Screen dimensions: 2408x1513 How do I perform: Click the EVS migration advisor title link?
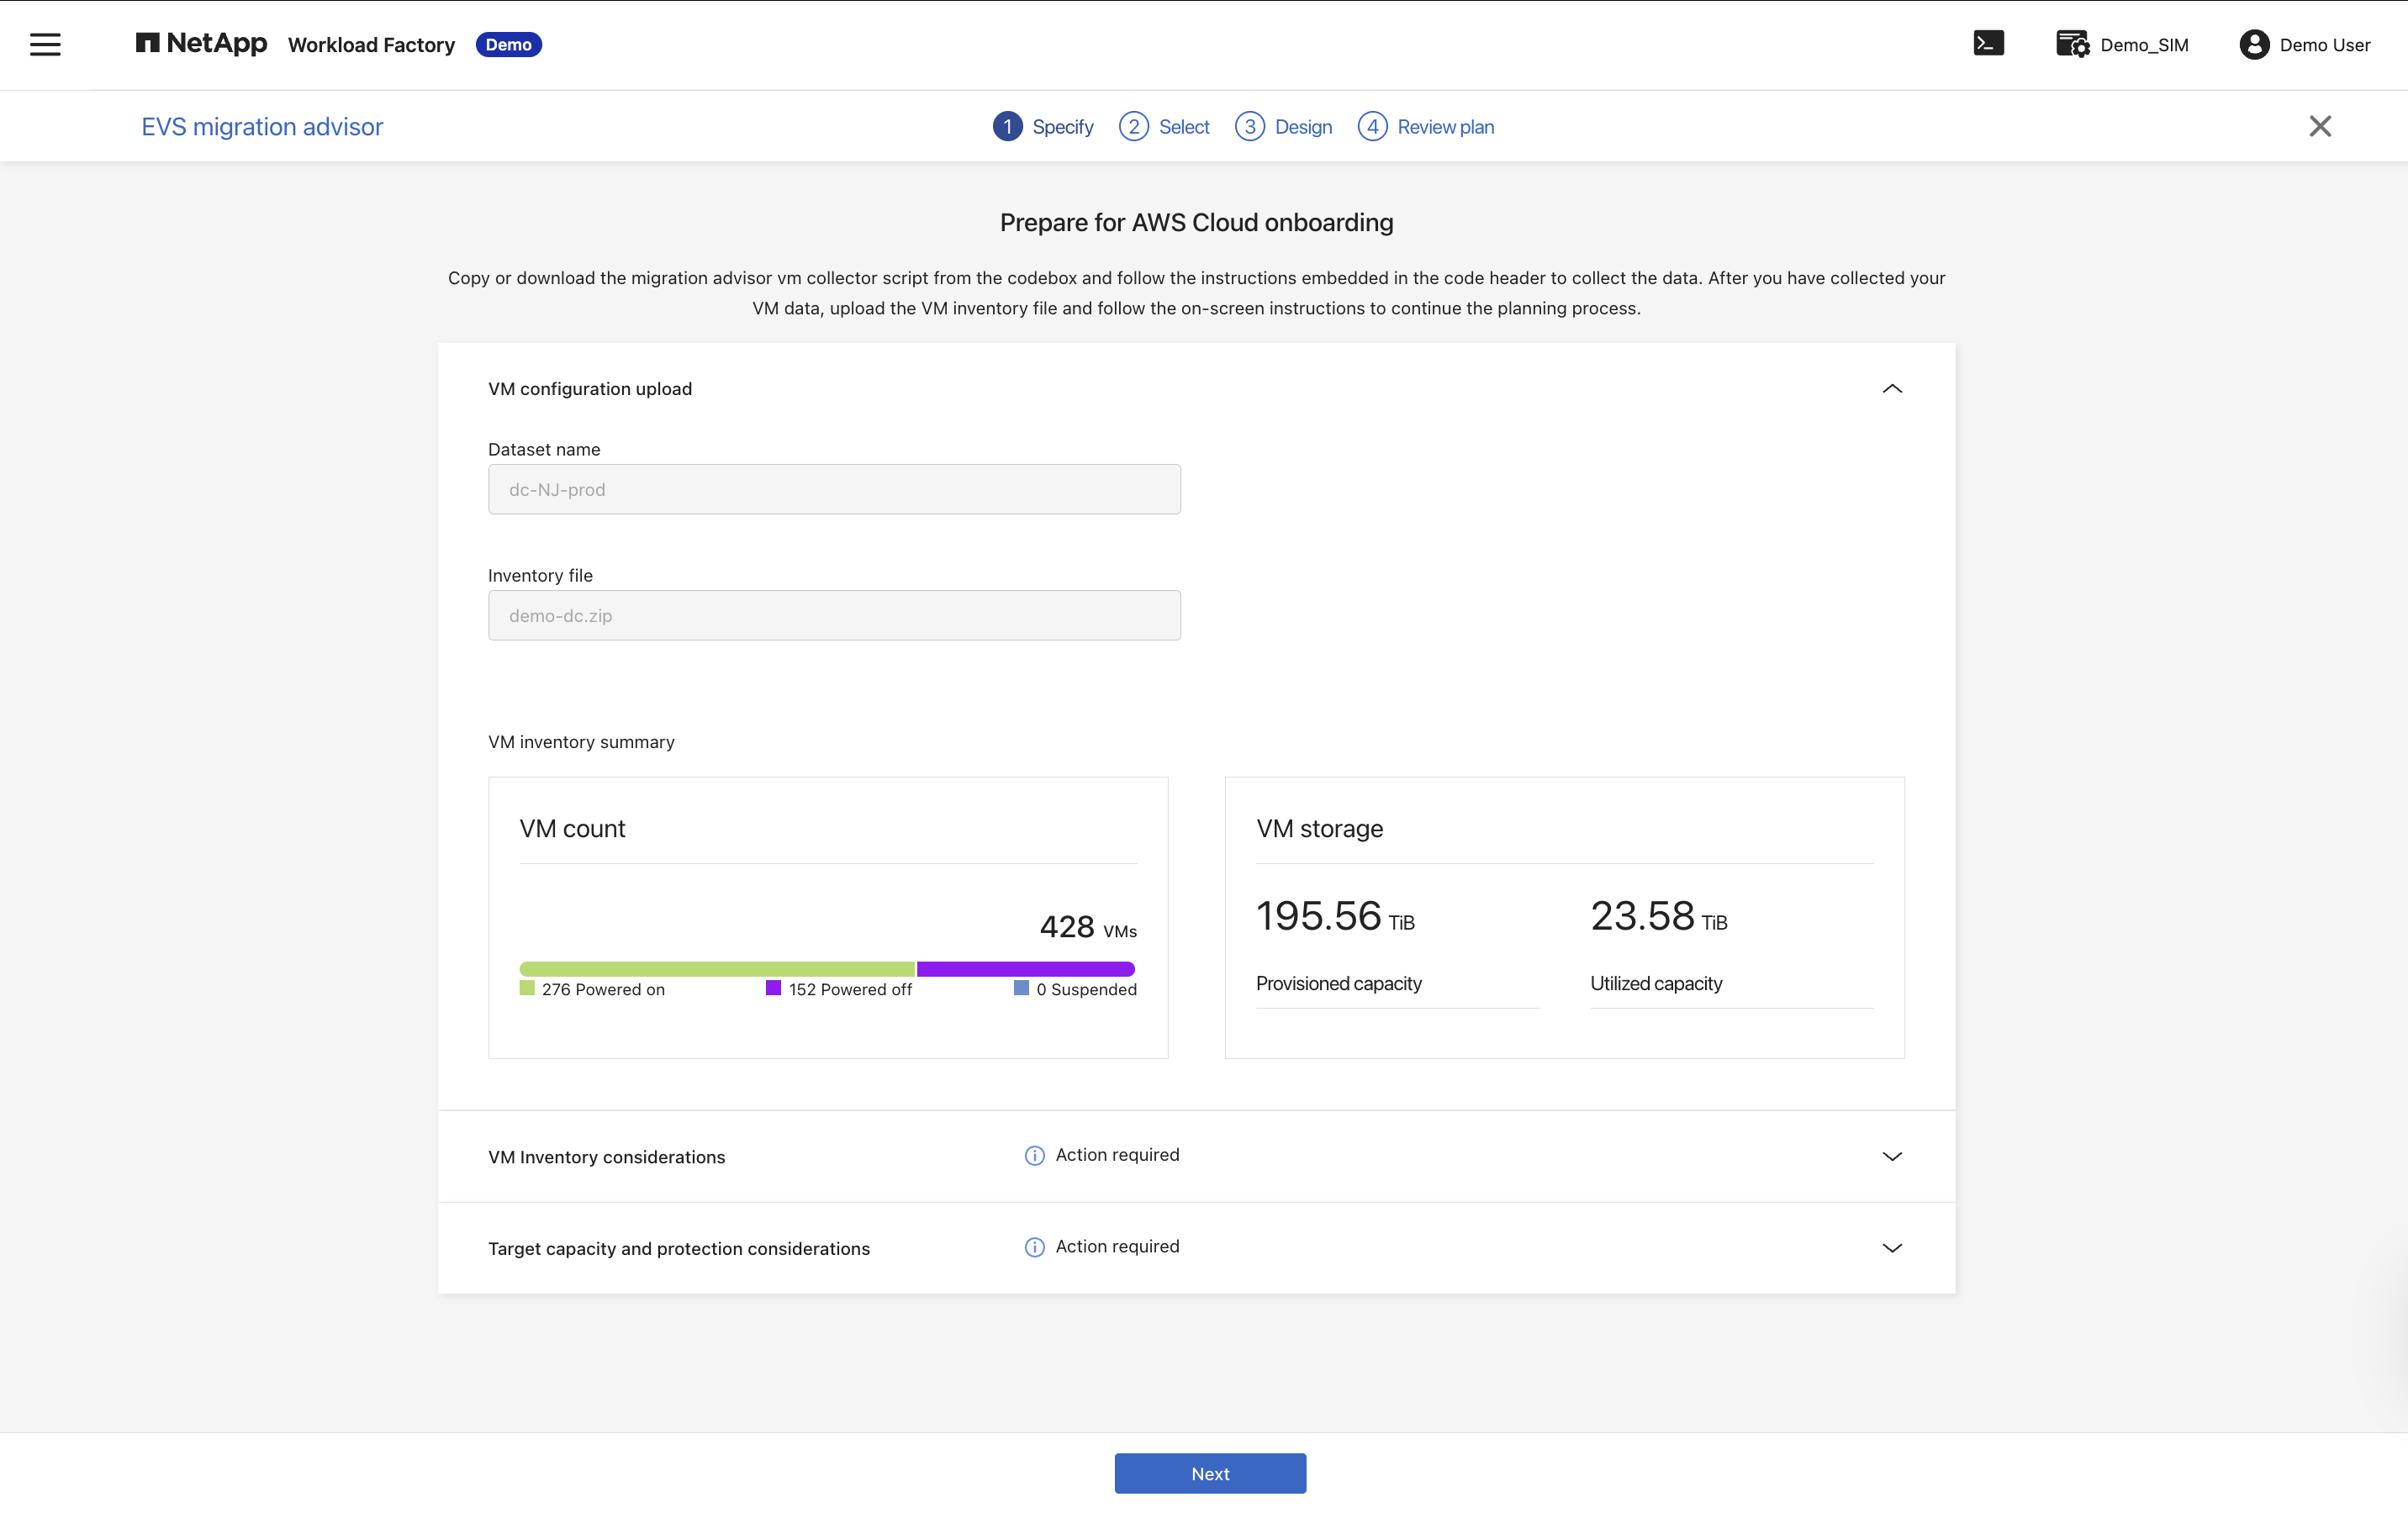pos(262,127)
